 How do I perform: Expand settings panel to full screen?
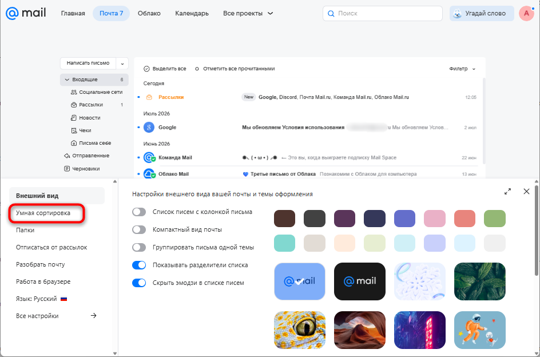507,192
